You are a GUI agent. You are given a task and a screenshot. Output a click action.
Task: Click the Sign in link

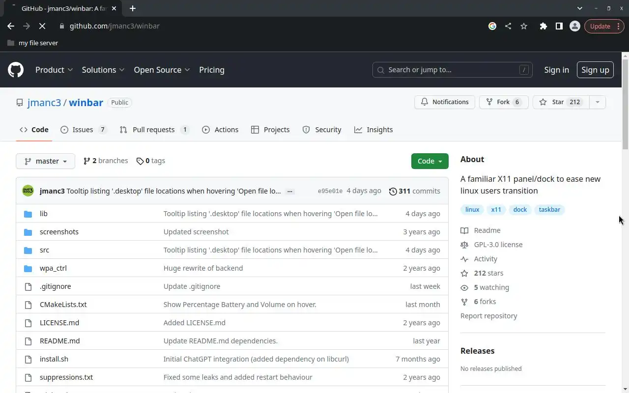pos(556,70)
